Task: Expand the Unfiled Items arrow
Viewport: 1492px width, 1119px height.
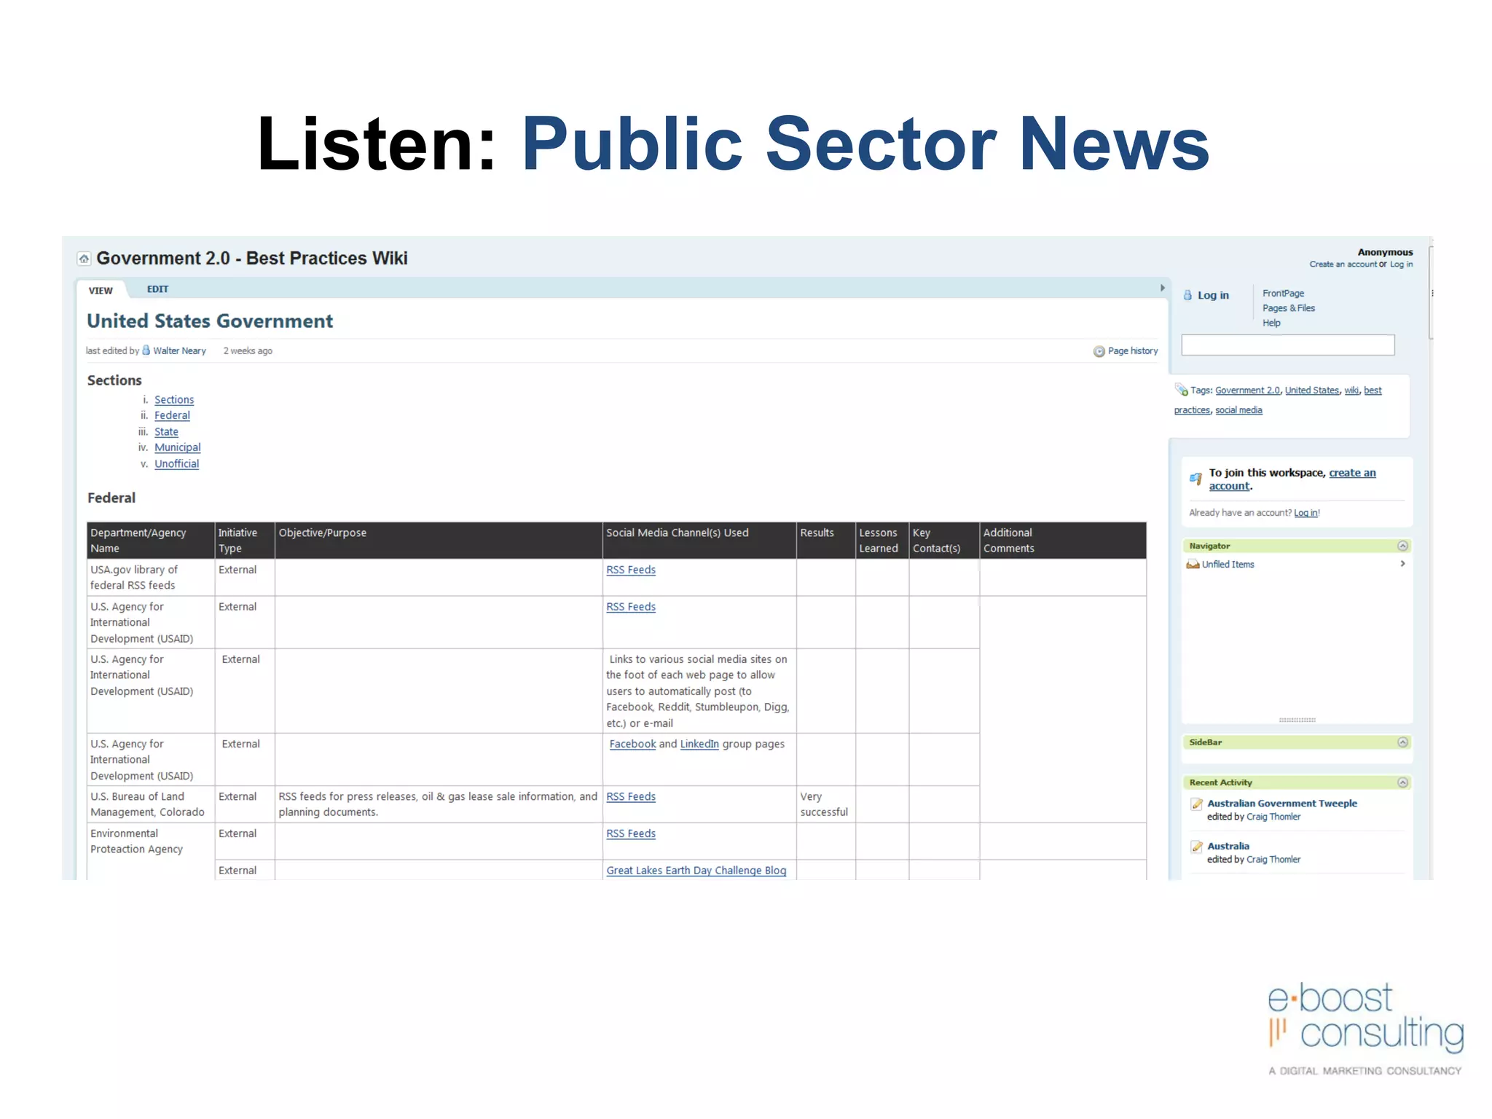Action: coord(1402,564)
